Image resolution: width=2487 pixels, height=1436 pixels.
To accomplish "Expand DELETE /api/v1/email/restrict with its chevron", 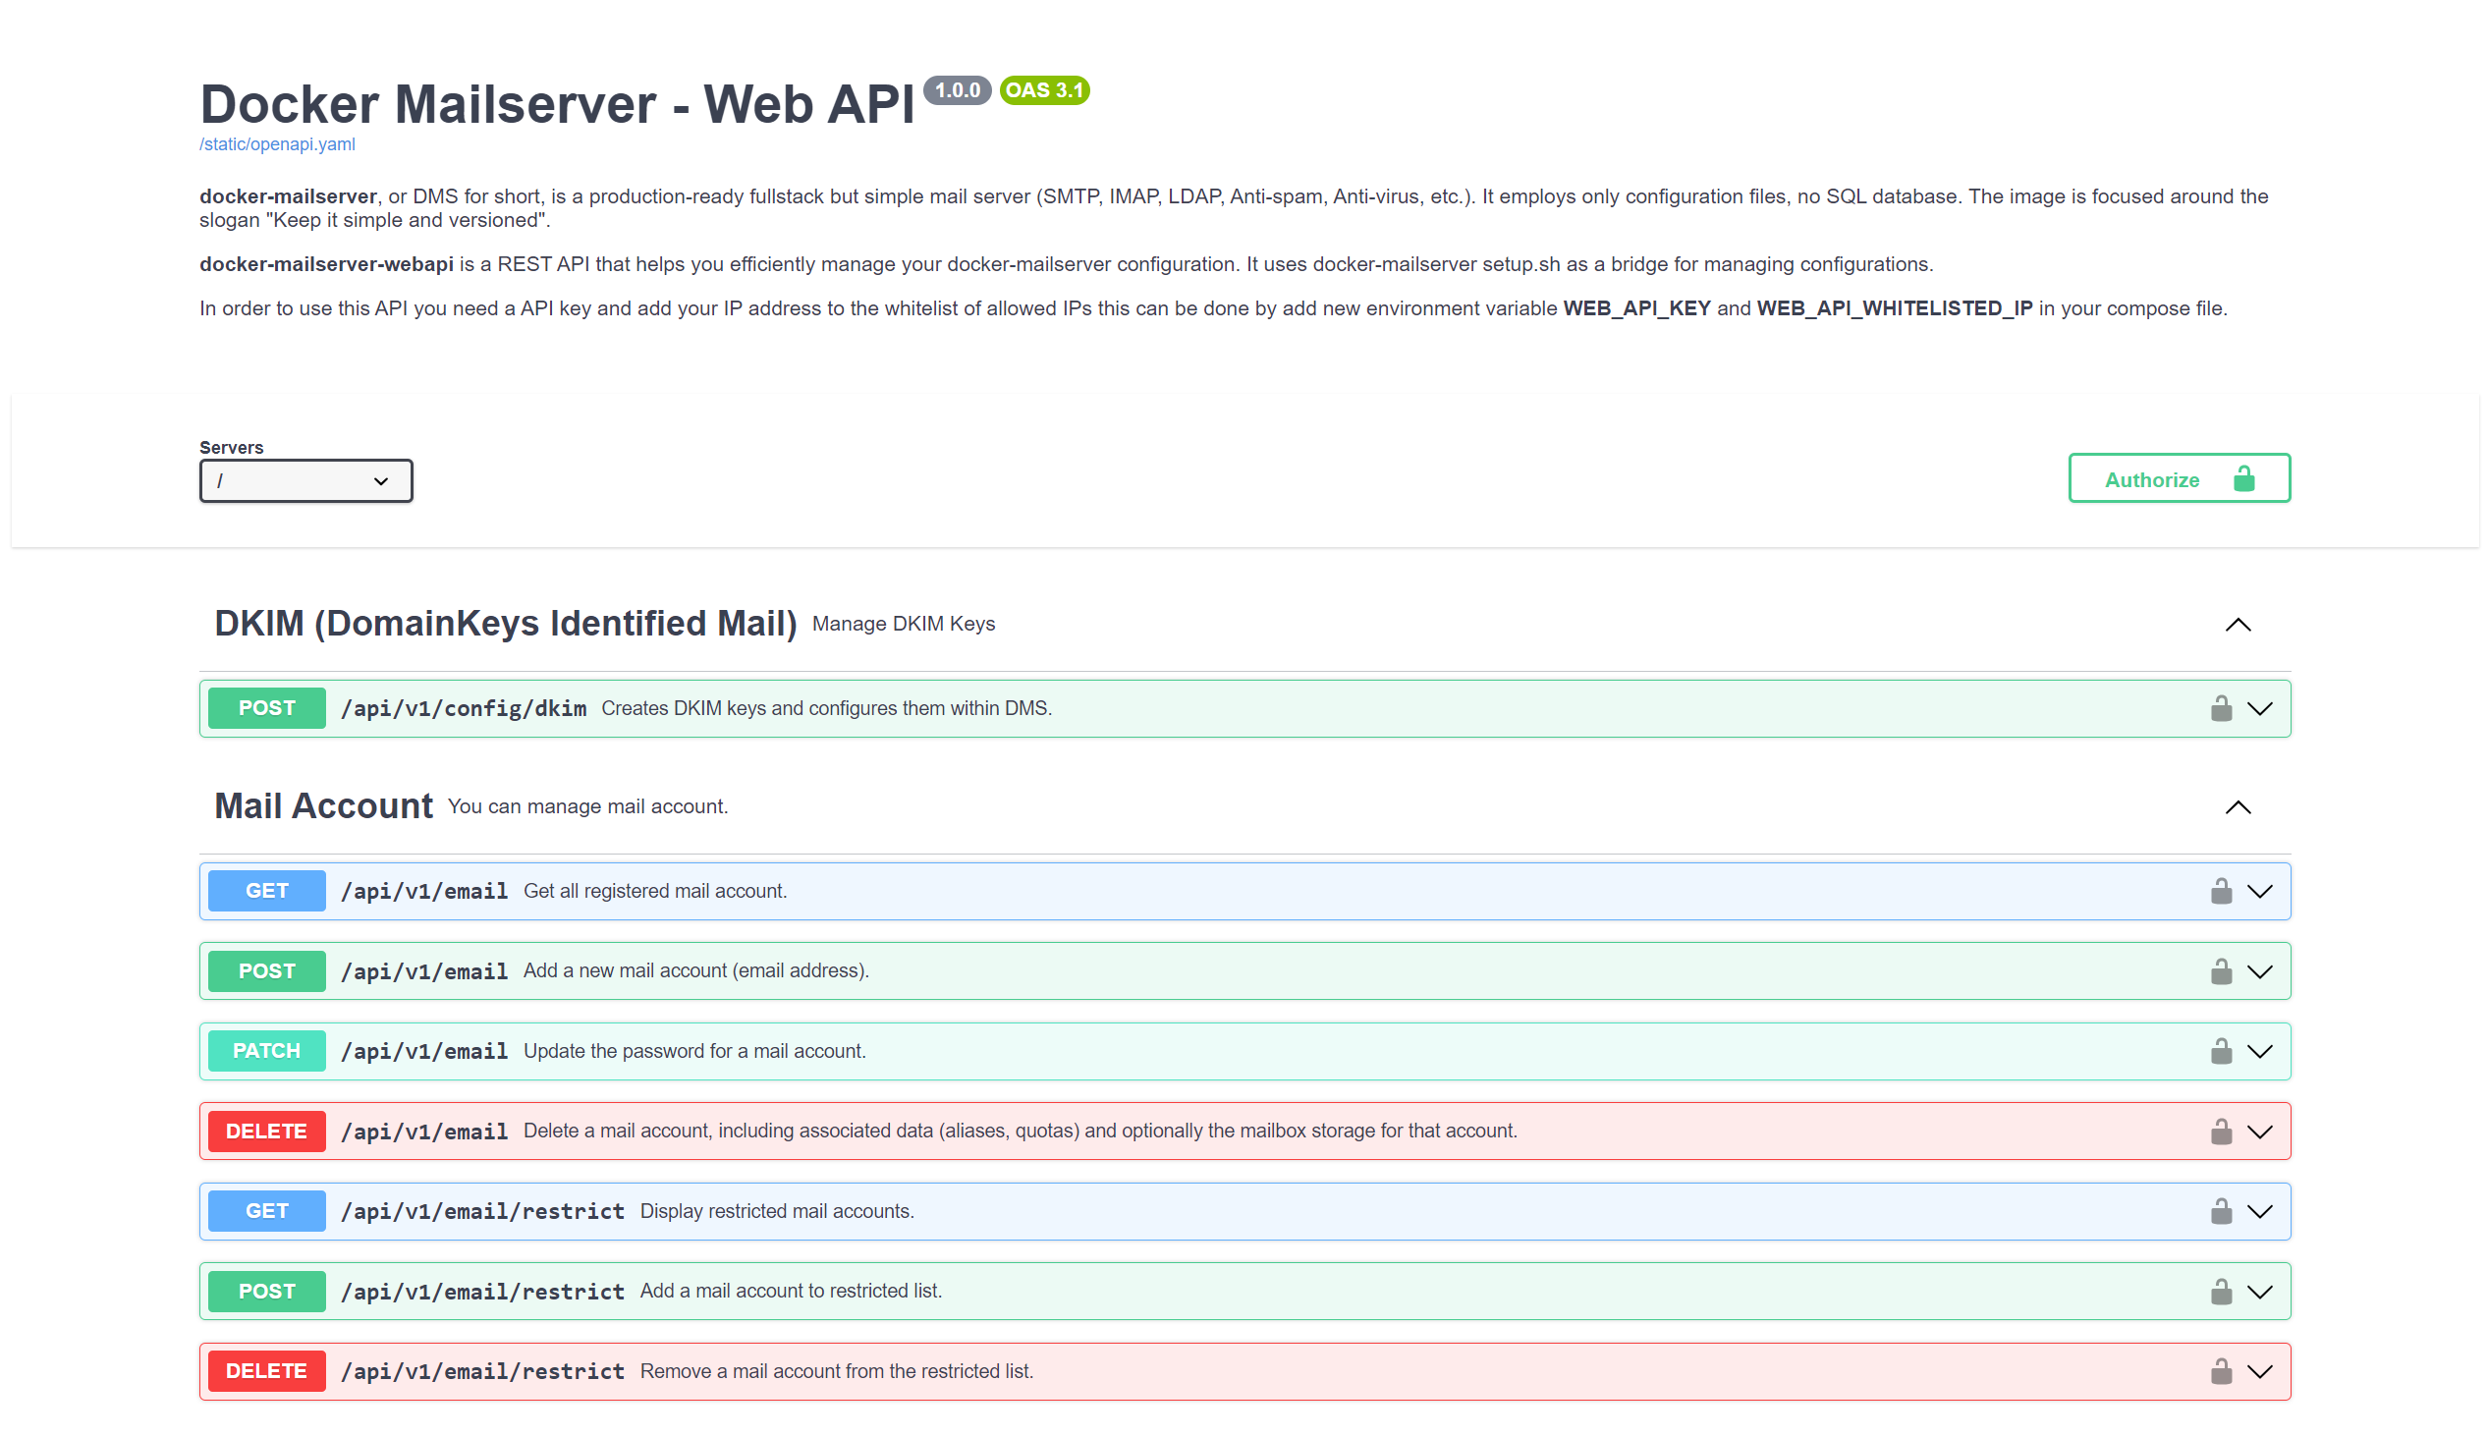I will [2259, 1371].
